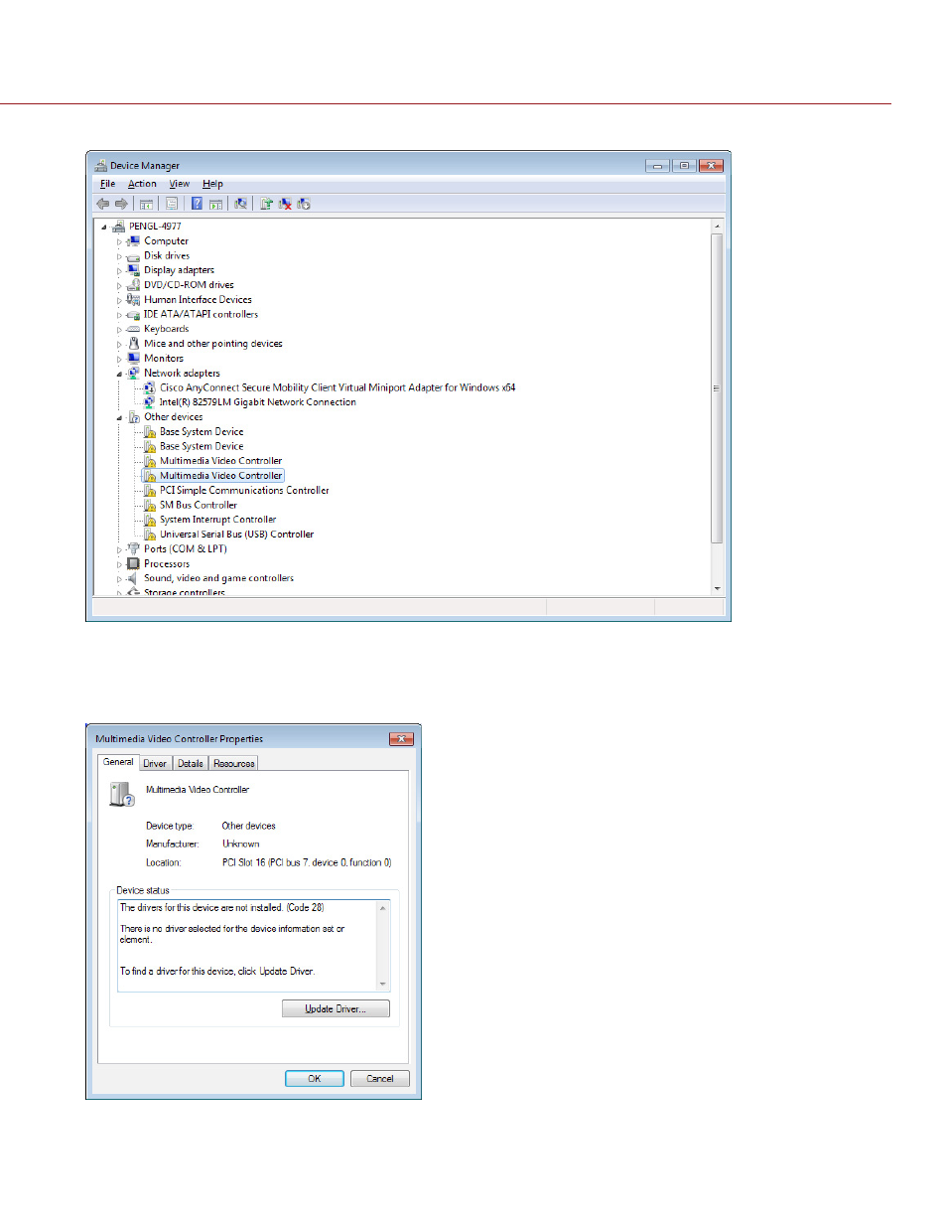This screenshot has width=947, height=1227.
Task: Click the Display adapters icon
Action: click(133, 270)
